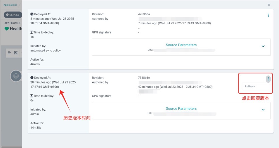The width and height of the screenshot is (279, 148).
Task: Click clock icon beside first Deployed At
Action: (32, 14)
